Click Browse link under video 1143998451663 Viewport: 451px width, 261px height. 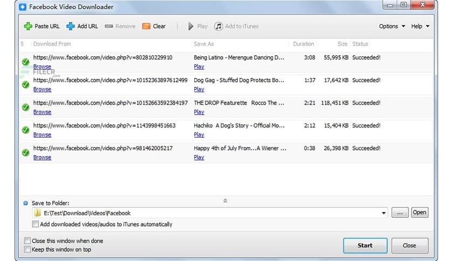tap(42, 134)
